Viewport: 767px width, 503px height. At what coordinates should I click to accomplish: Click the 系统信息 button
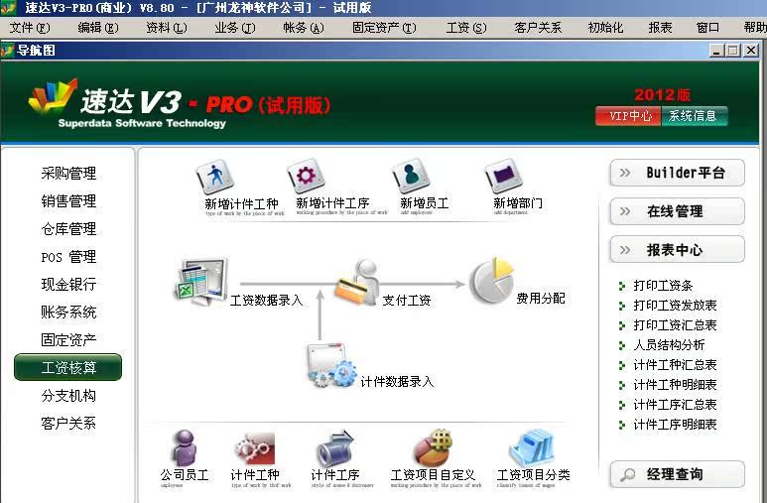pyautogui.click(x=695, y=116)
